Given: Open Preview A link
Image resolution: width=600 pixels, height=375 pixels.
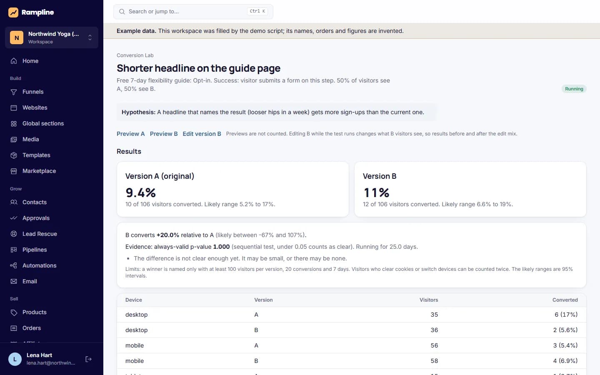Looking at the screenshot, I should tap(131, 134).
